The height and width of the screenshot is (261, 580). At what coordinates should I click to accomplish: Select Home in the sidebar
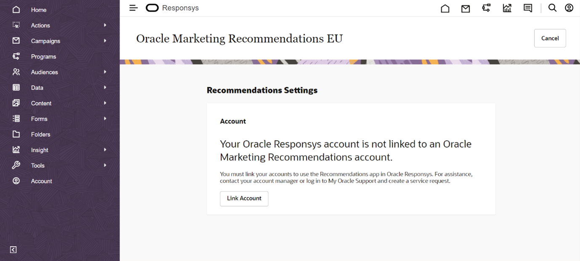[x=38, y=10]
